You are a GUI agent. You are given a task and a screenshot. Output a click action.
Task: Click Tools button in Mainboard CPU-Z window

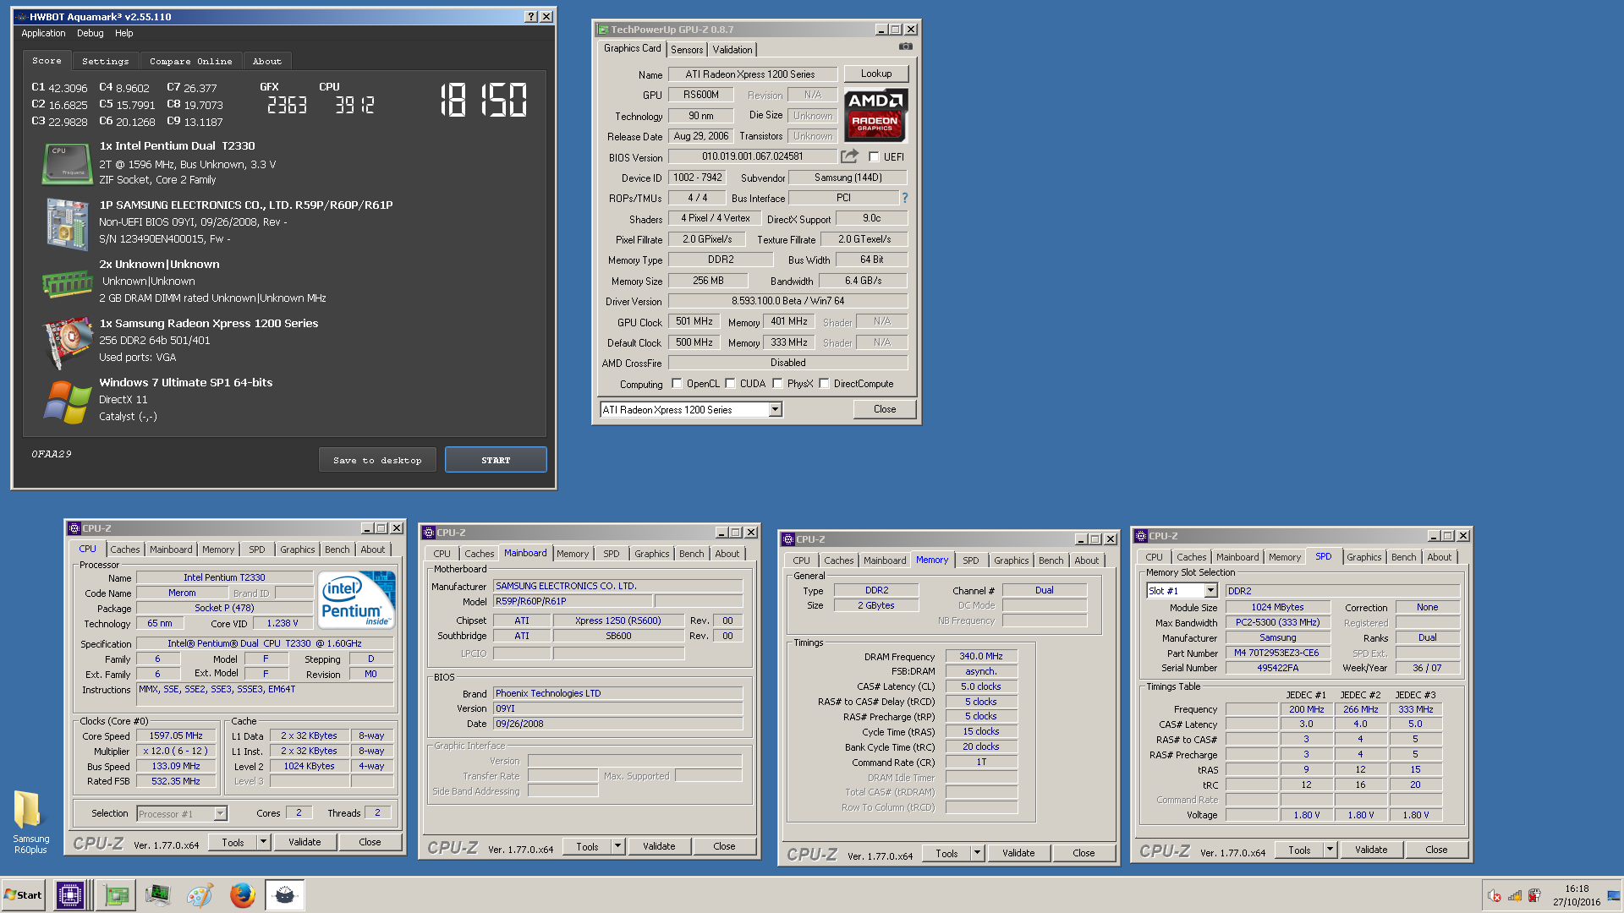click(587, 846)
